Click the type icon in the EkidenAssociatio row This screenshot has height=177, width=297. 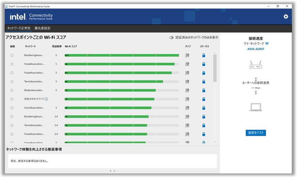(187, 90)
